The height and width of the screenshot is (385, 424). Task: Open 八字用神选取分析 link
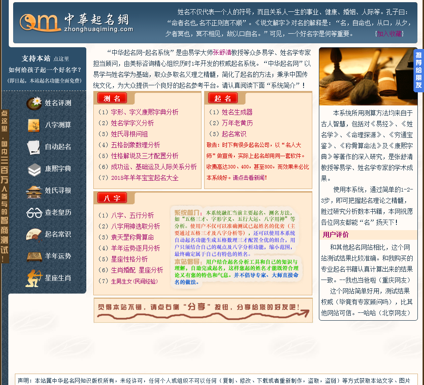tap(135, 227)
